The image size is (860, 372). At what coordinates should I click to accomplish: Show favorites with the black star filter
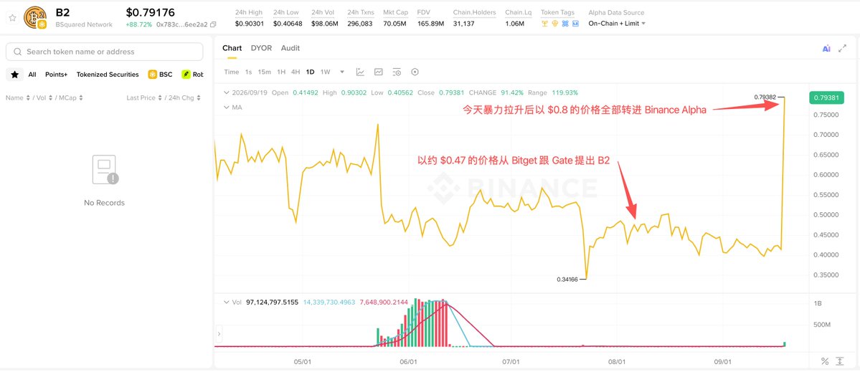(x=15, y=75)
